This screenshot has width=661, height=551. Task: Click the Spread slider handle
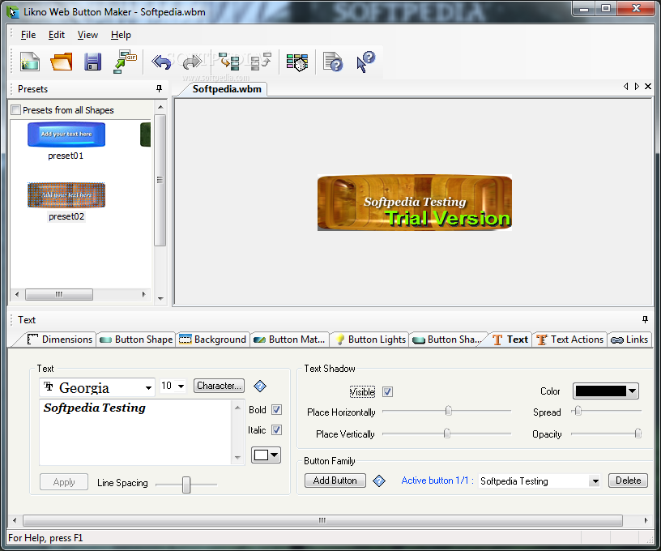(578, 411)
